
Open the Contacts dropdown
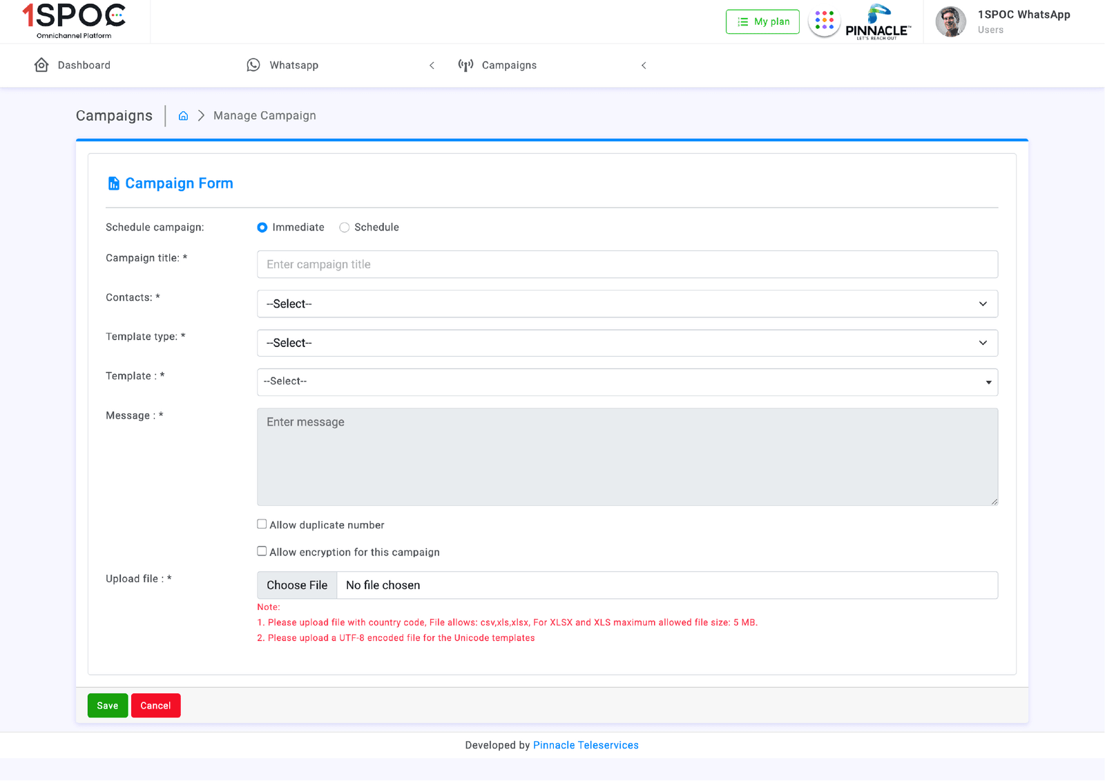click(x=627, y=304)
